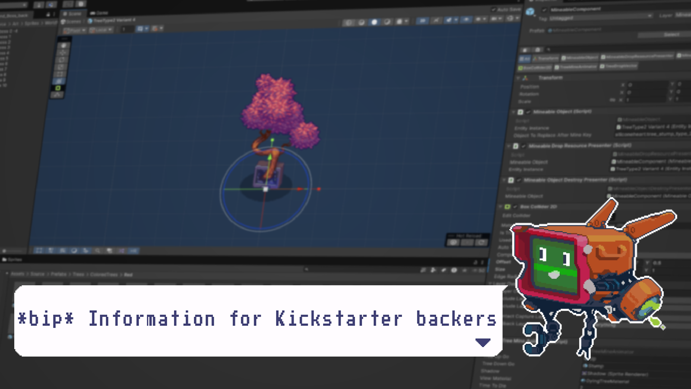
Task: Select the Rect tool in scene toolbar
Action: [x=60, y=74]
